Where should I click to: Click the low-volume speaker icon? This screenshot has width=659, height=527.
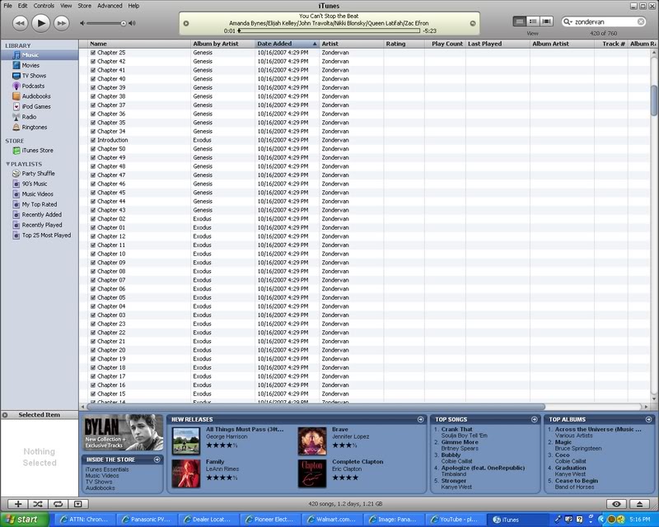[82, 23]
